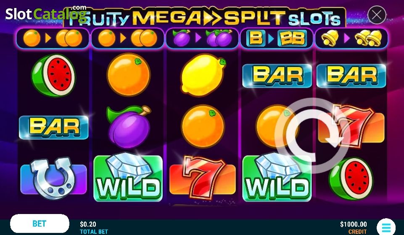Screen dimensions: 404x235
Task: Click the red 7 on third reel
Action: (x=203, y=178)
